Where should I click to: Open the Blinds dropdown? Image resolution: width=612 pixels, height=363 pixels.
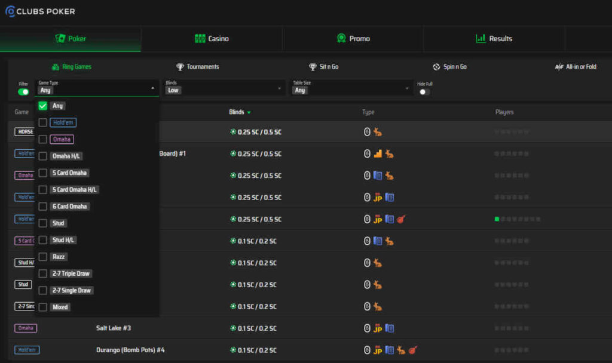224,88
